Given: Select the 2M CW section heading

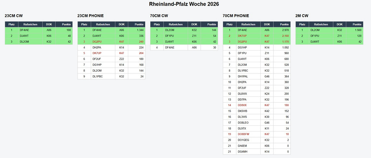Looking at the screenshot, I should click(302, 16).
